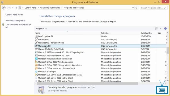Click the 10/30/2014 install date

tap(146, 36)
